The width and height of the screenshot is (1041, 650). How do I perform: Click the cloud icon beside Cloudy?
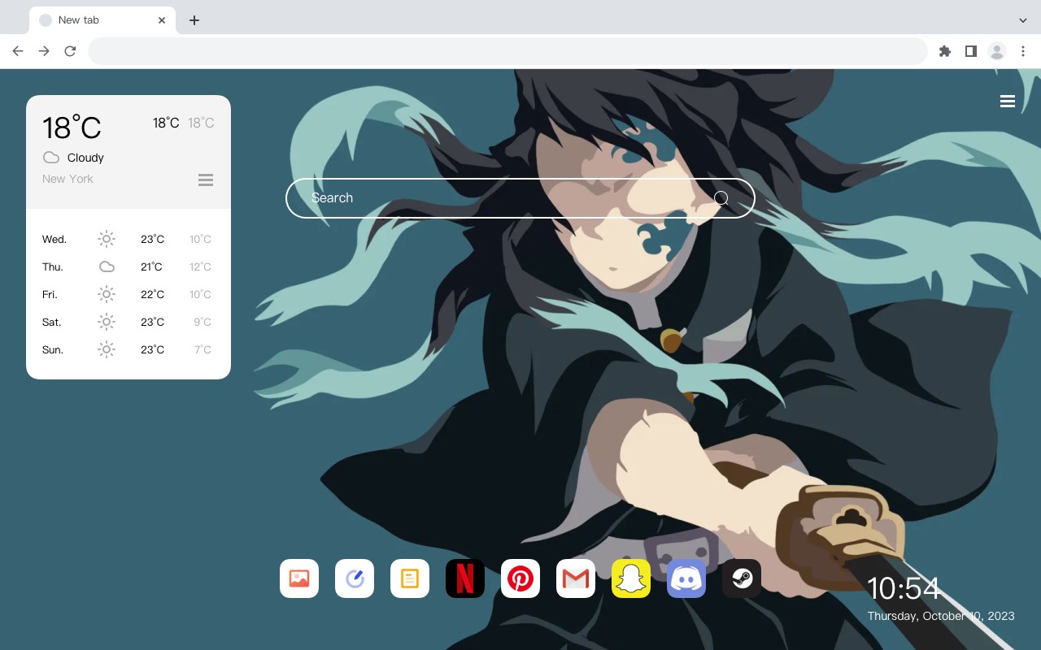click(51, 158)
